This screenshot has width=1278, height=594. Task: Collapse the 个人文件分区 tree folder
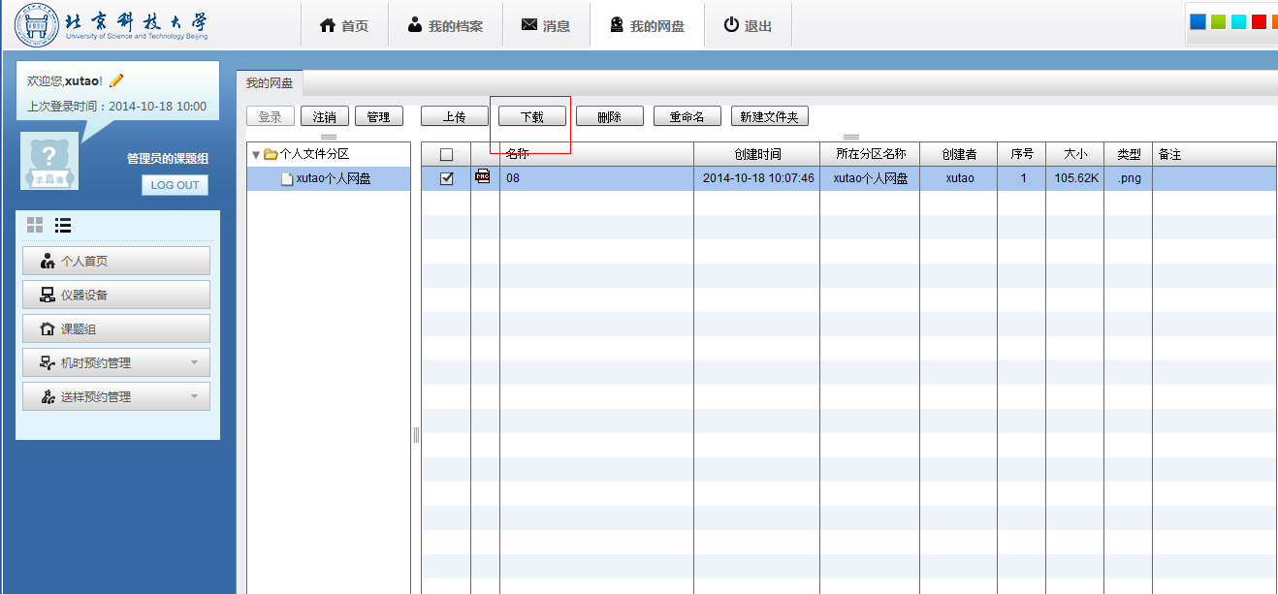click(256, 154)
